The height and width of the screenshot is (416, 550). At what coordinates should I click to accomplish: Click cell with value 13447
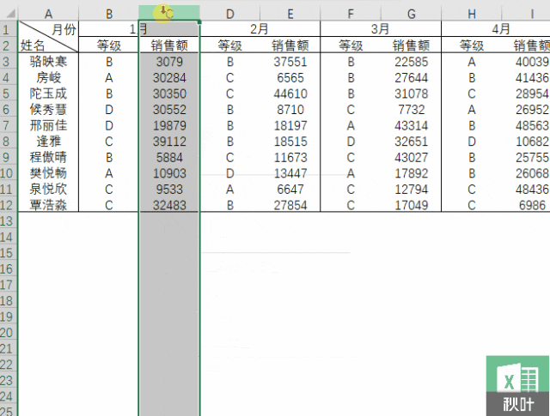pyautogui.click(x=290, y=173)
